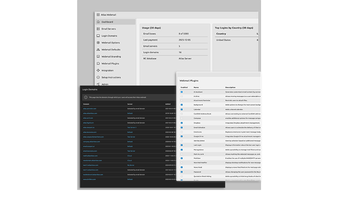Click the Last payment date 2025-12-05

click(185, 40)
